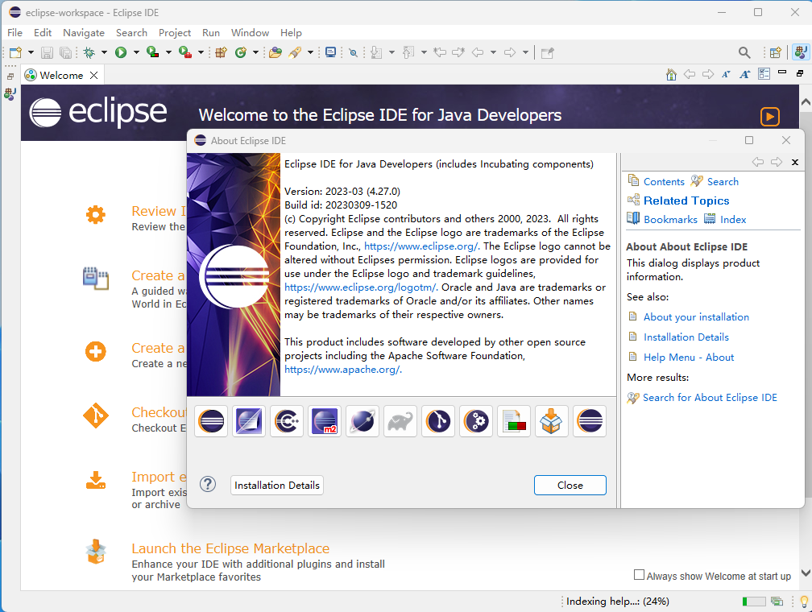The height and width of the screenshot is (612, 812).
Task: Click the New Java Package toolbar icon
Action: click(x=221, y=52)
